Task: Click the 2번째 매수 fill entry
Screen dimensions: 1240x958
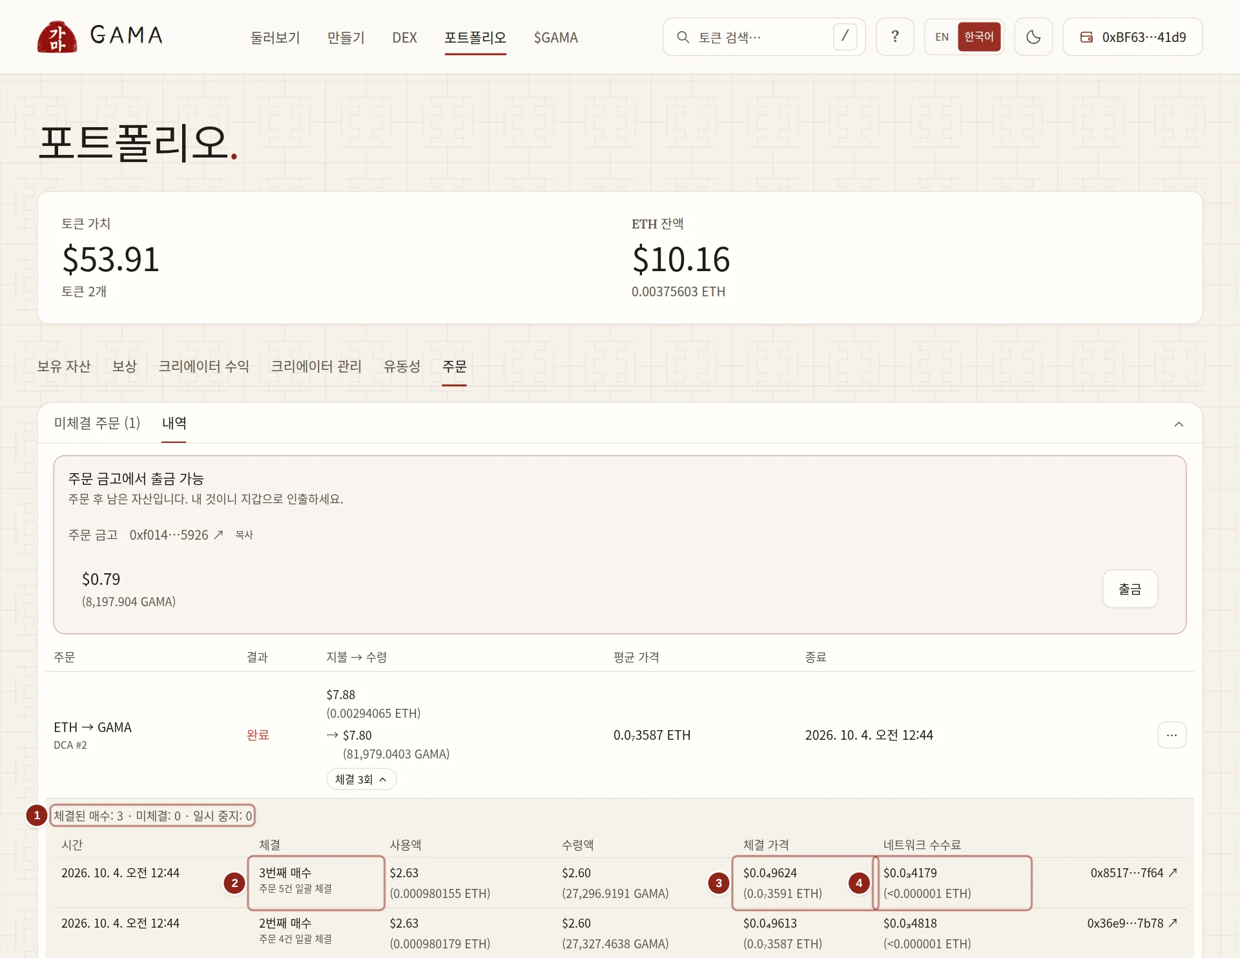Action: [x=285, y=923]
